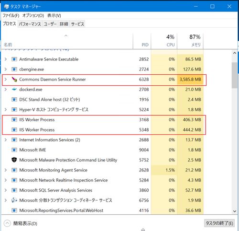The width and height of the screenshot is (239, 231).
Task: Click the Internet Information Services icon
Action: tap(14, 140)
